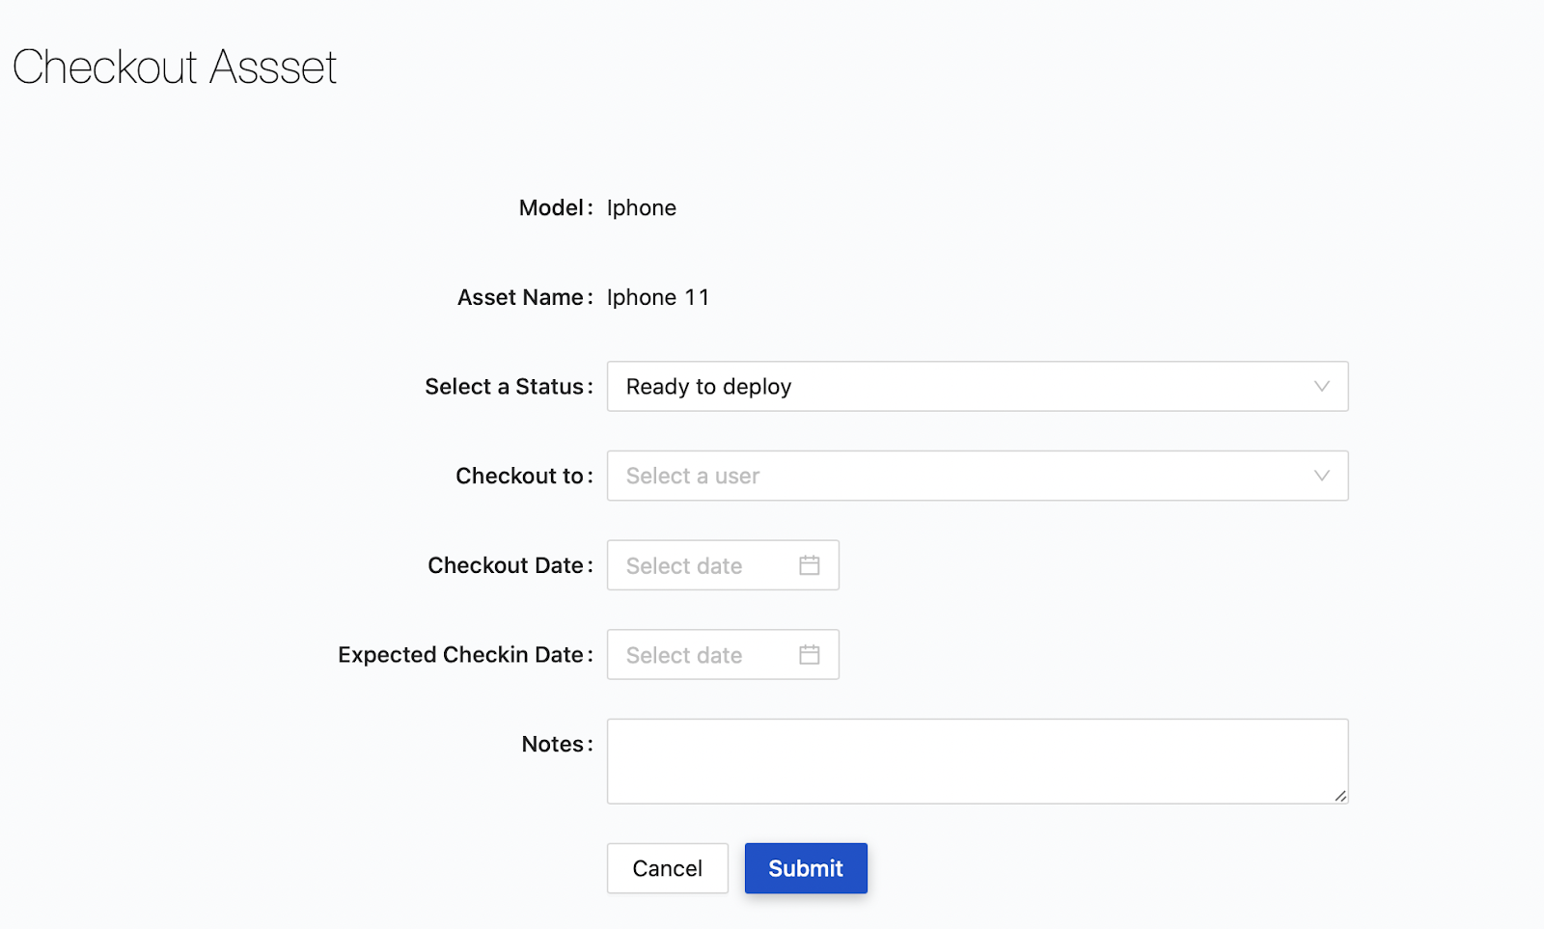Click the Asset Name label
This screenshot has height=929, width=1544.
coord(525,297)
